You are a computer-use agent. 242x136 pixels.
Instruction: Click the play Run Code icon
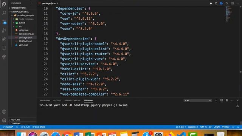pyautogui.click(x=227, y=3)
